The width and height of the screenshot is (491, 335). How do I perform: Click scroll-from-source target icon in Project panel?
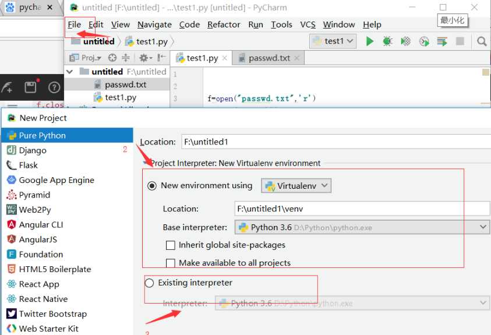click(112, 58)
